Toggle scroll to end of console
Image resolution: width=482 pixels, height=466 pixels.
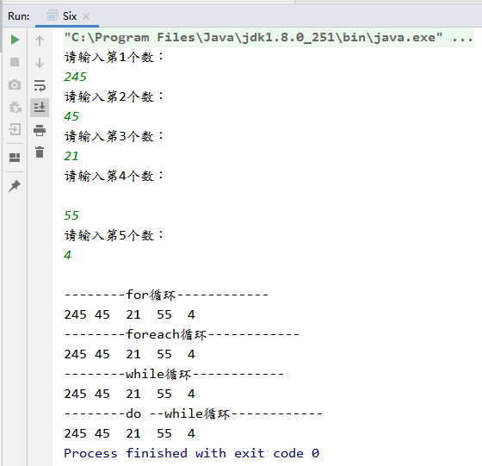coord(40,108)
